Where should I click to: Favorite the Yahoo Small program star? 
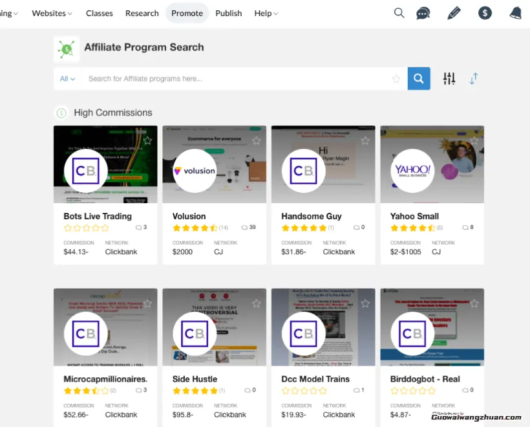point(474,140)
